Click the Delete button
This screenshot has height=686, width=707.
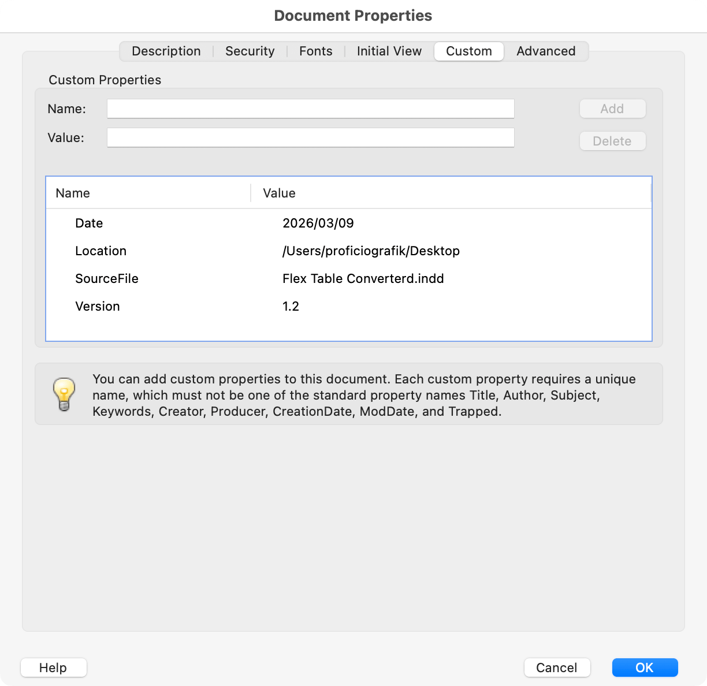coord(612,141)
